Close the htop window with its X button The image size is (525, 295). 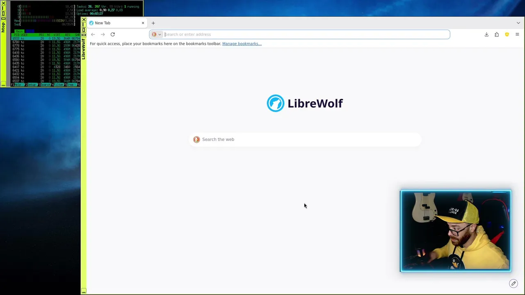click(3, 3)
